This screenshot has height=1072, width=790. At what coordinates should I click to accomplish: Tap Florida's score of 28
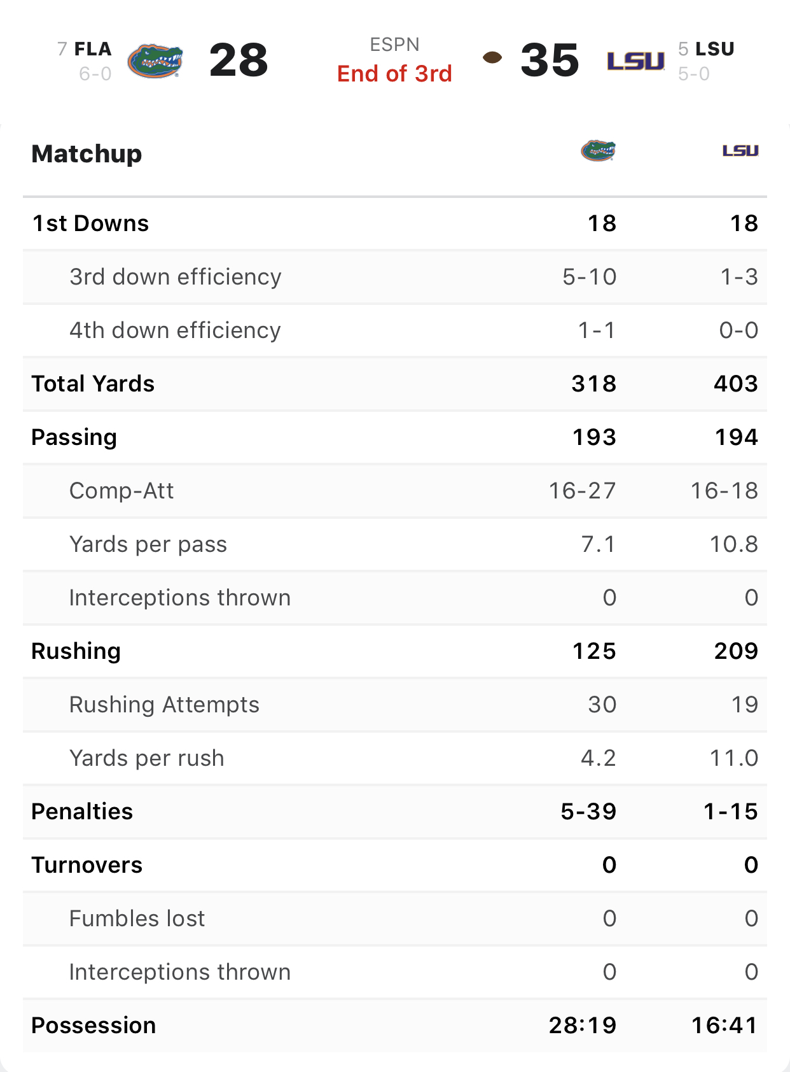239,60
